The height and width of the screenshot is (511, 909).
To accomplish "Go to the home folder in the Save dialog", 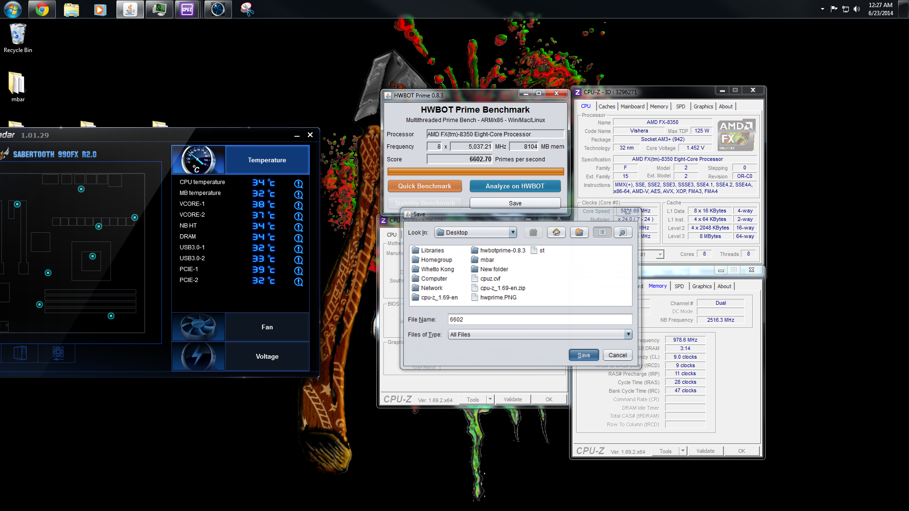I will (x=556, y=232).
